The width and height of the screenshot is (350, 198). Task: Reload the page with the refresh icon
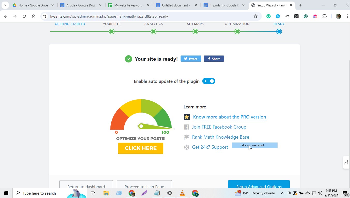click(24, 16)
